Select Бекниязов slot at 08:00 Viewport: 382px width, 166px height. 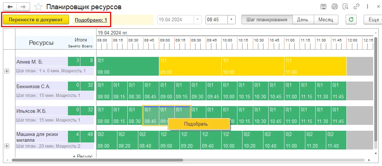pos(104,91)
